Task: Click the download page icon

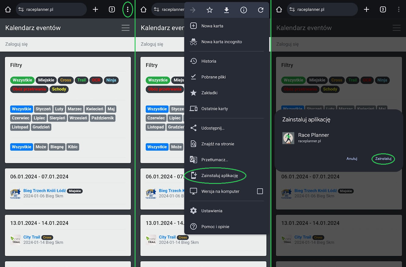Action: point(227,10)
